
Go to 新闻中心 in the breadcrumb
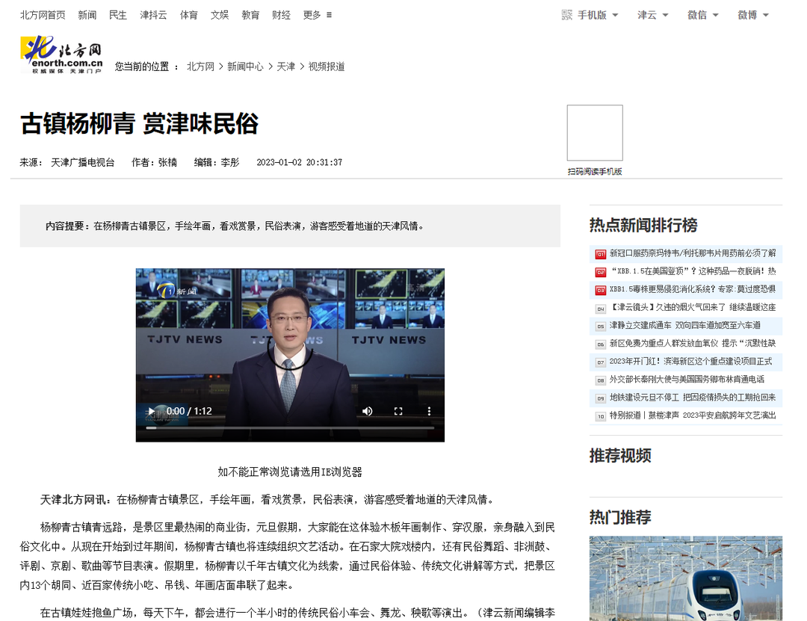coord(246,66)
